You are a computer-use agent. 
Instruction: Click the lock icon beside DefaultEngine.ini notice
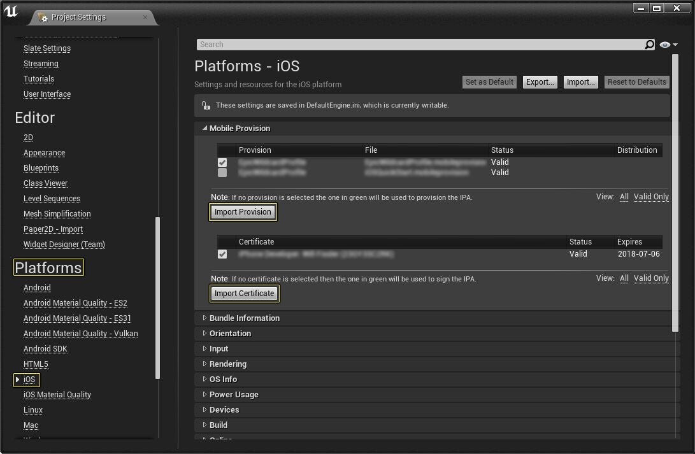click(x=206, y=106)
